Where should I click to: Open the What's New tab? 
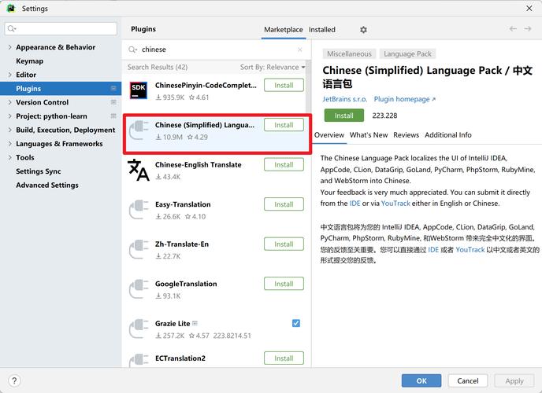[369, 135]
